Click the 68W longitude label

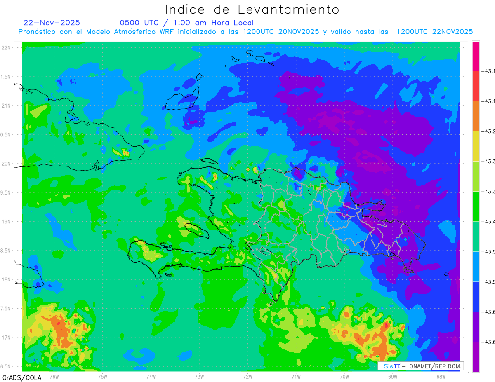point(441,376)
